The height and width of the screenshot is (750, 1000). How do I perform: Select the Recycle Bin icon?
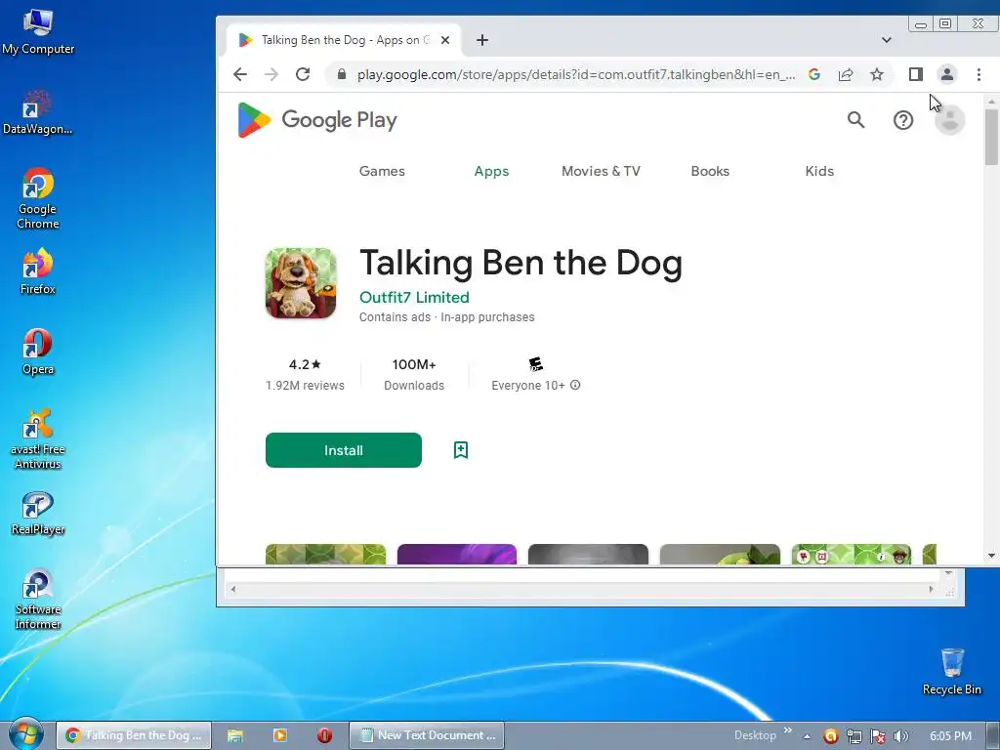(x=952, y=672)
